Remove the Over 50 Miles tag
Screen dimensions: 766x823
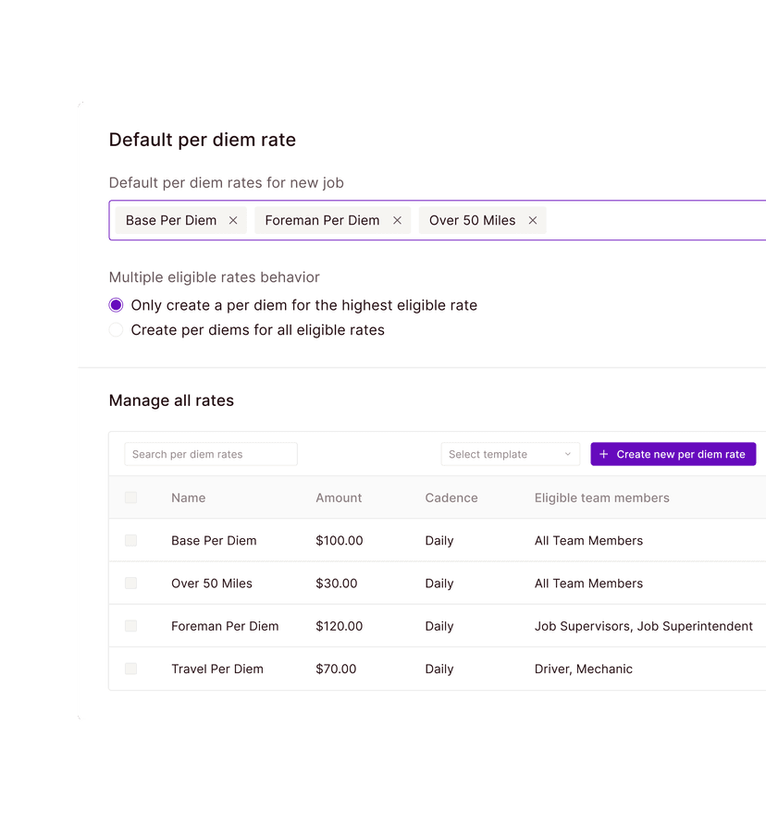tap(533, 220)
